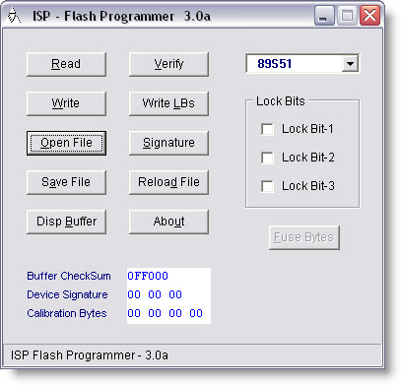This screenshot has width=401, height=385.
Task: Show buffer contents with Disp Buffer
Action: pos(66,222)
